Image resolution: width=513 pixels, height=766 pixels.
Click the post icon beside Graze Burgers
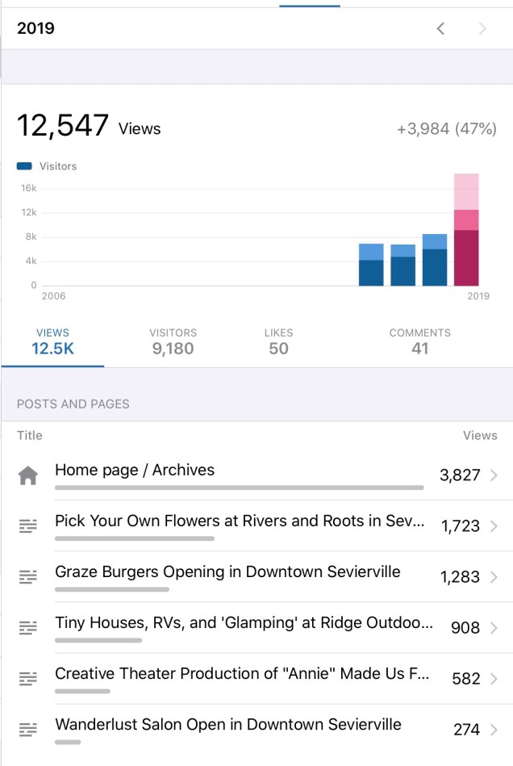click(x=28, y=577)
